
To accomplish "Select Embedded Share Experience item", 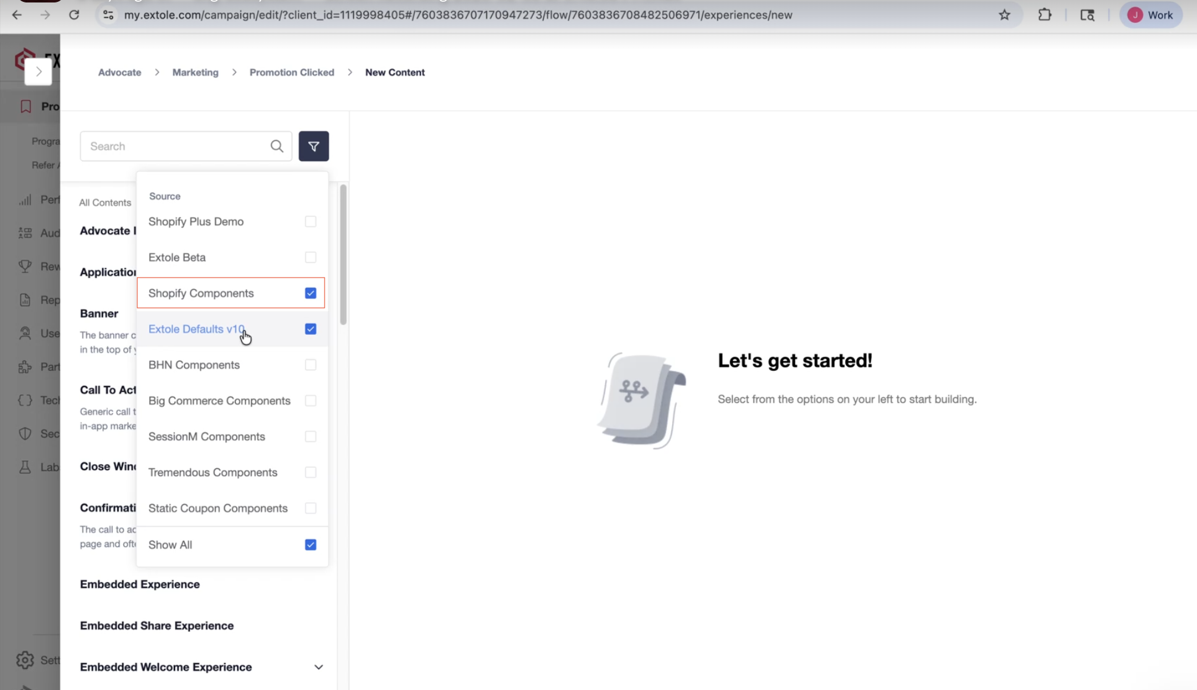I will (x=156, y=626).
